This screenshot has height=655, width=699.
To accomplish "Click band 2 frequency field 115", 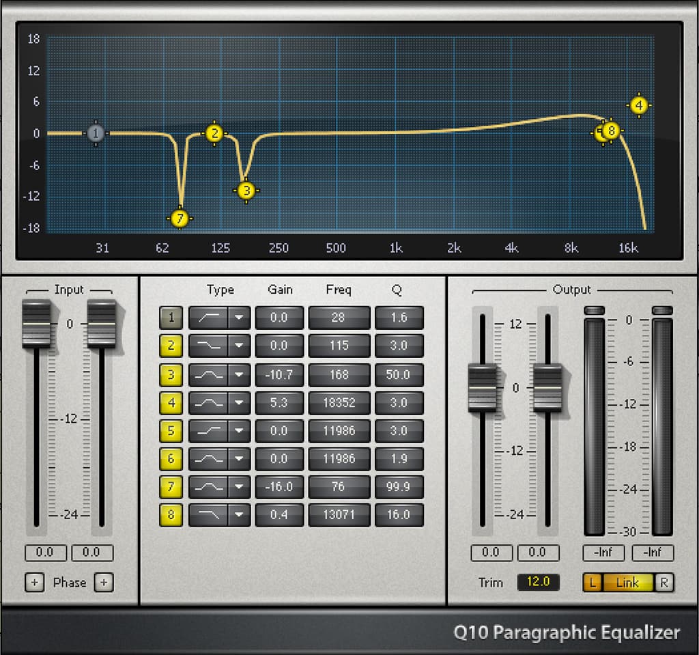I will (x=339, y=346).
